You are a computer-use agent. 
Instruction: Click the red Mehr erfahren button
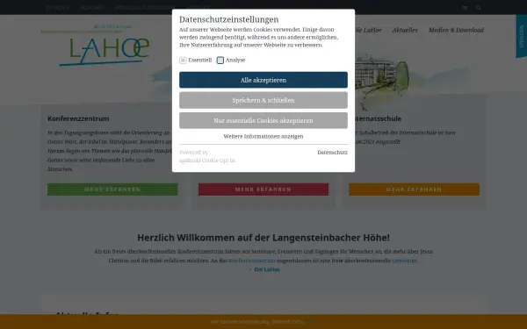point(263,190)
